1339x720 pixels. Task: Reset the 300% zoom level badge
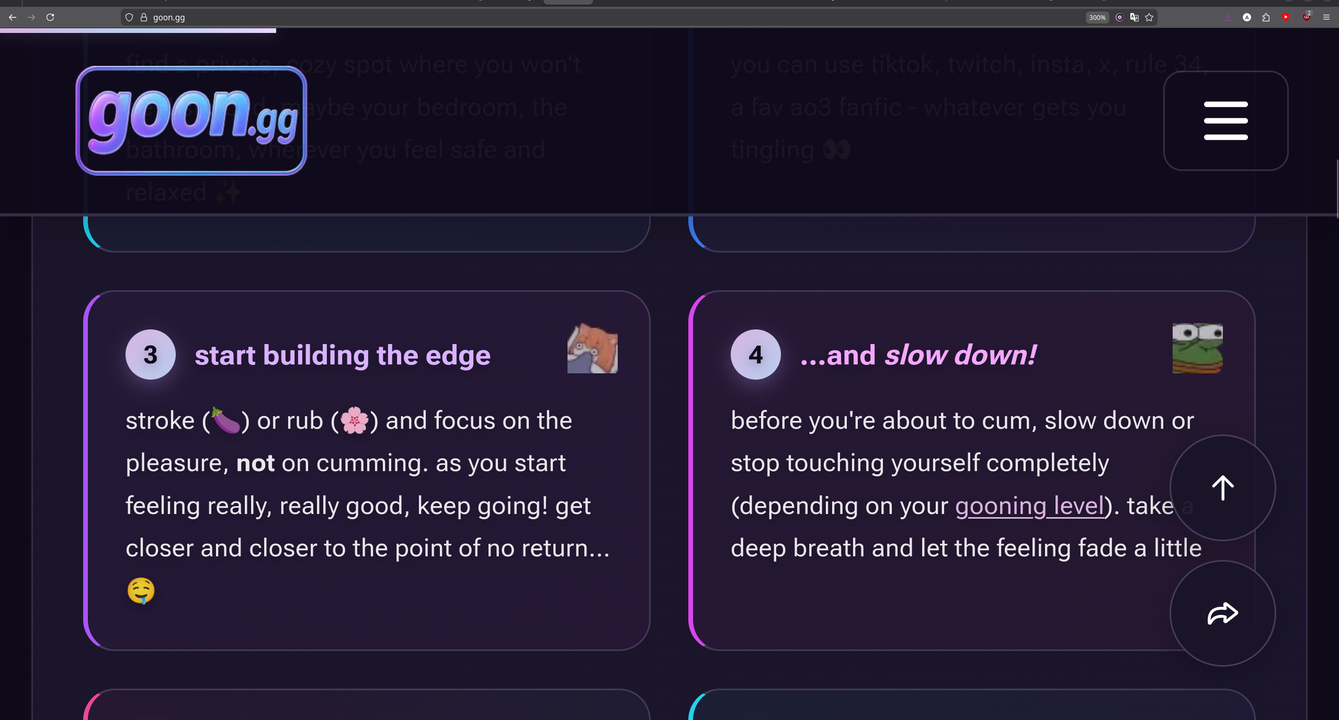coord(1097,17)
